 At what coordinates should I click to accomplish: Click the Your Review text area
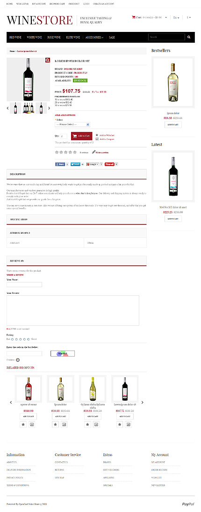pos(73,310)
